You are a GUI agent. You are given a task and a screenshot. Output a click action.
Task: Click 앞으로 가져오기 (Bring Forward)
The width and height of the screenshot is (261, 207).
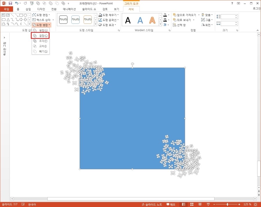pos(184,15)
